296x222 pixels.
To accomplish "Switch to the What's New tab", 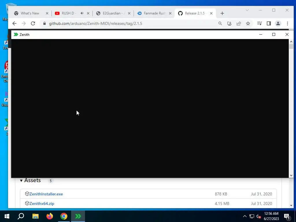I will (30, 13).
